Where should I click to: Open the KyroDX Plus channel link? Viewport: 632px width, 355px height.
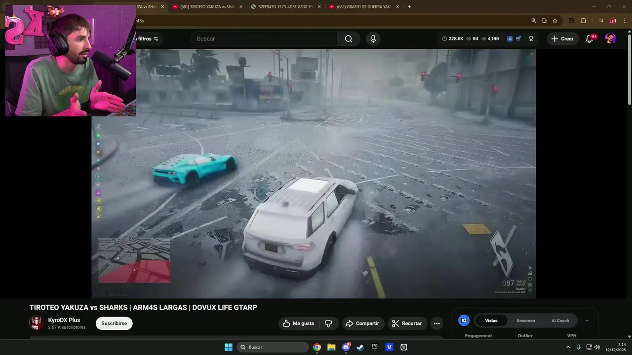(x=64, y=320)
